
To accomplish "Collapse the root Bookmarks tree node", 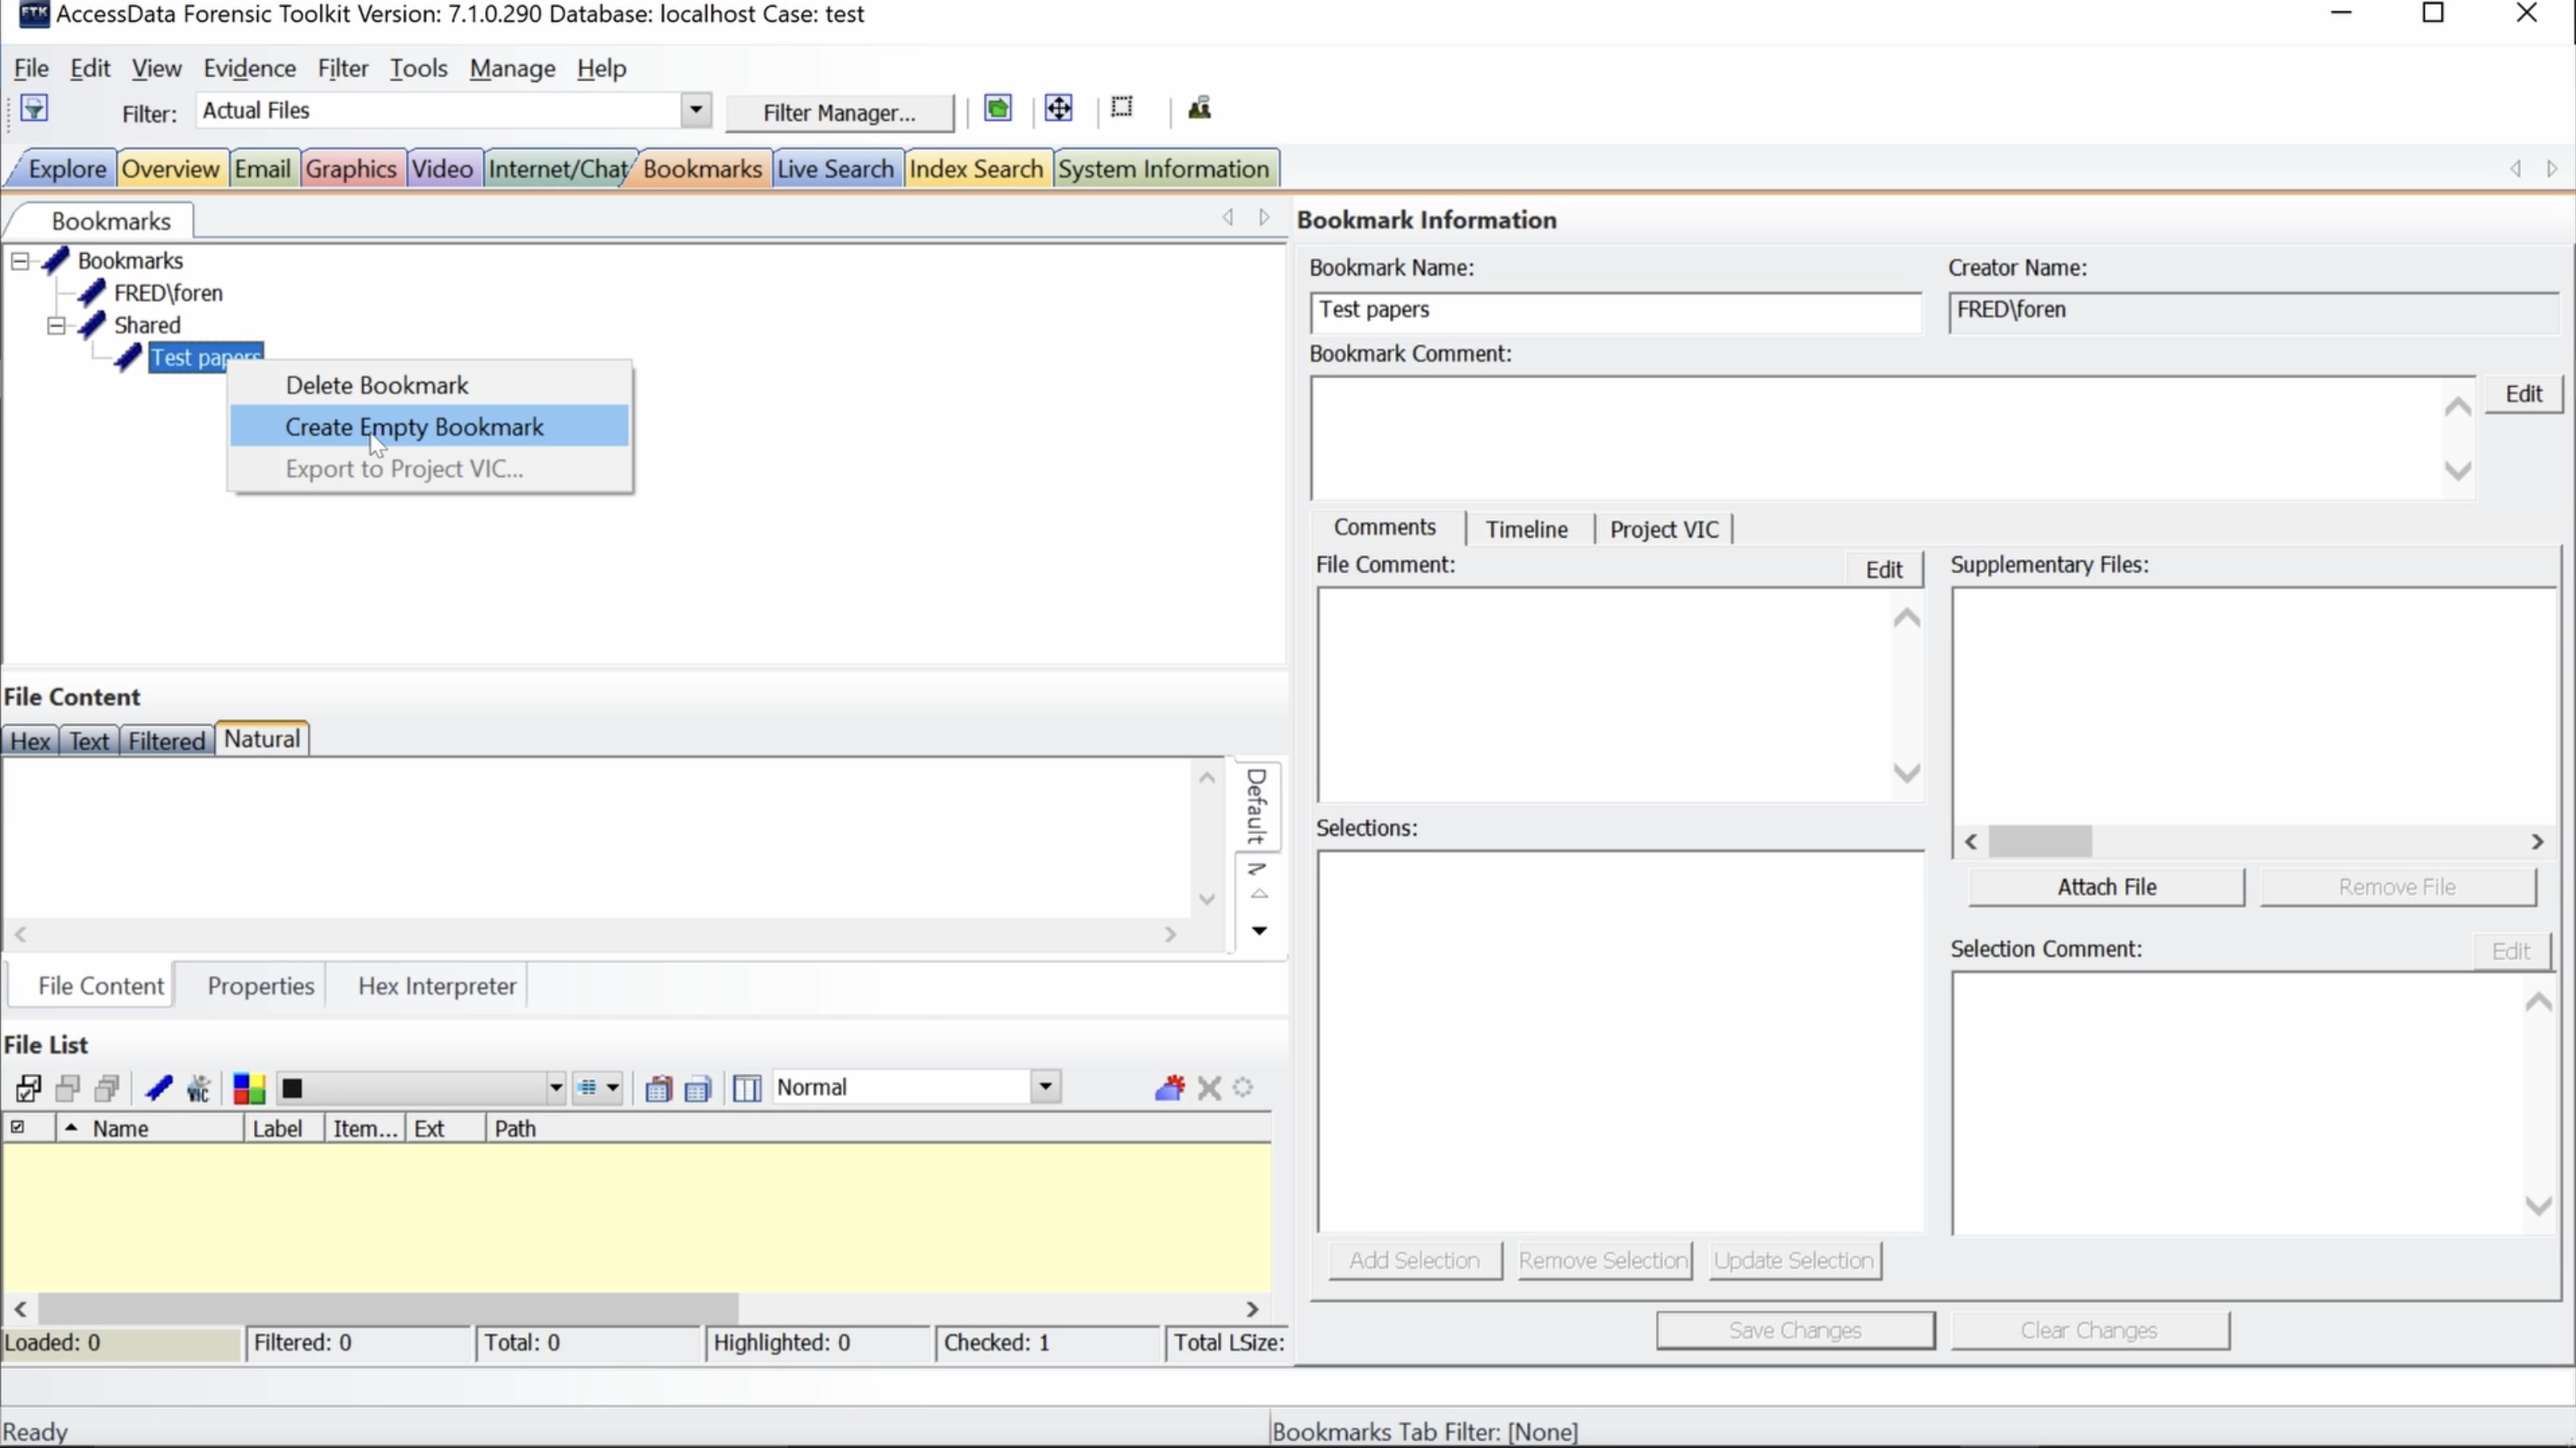I will click(x=19, y=261).
